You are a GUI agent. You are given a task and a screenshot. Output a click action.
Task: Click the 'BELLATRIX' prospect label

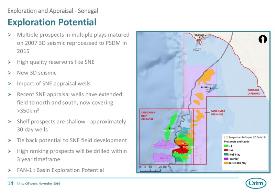tap(180, 141)
